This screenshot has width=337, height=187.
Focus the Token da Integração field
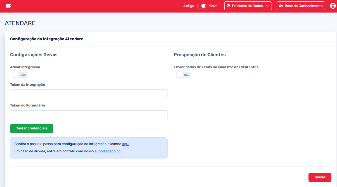click(x=89, y=94)
